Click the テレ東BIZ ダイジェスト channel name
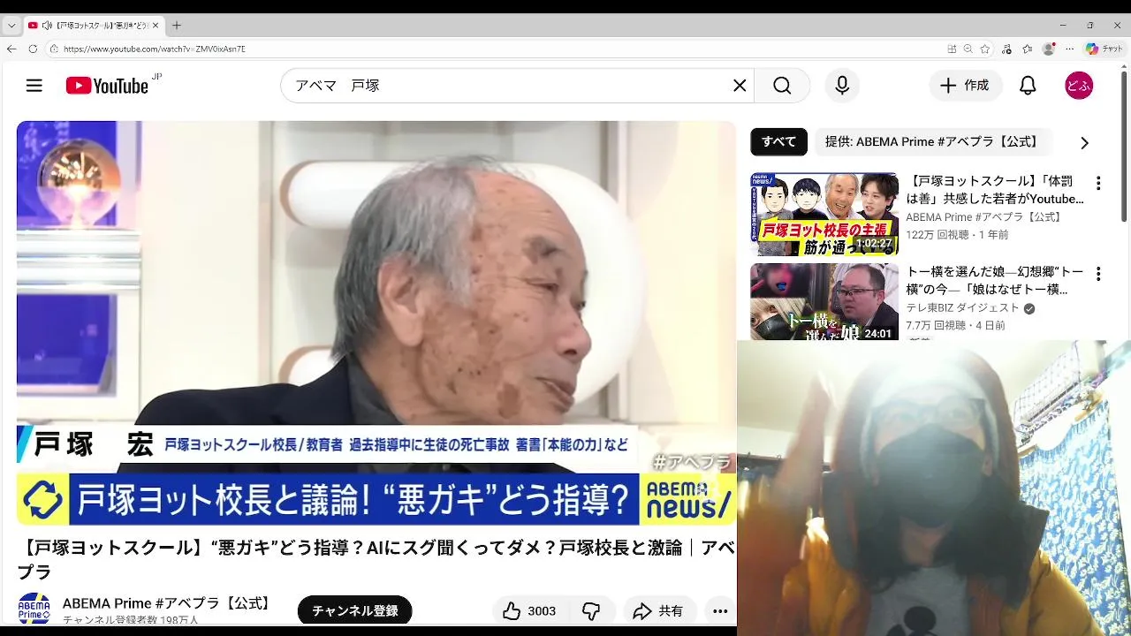 click(x=962, y=308)
